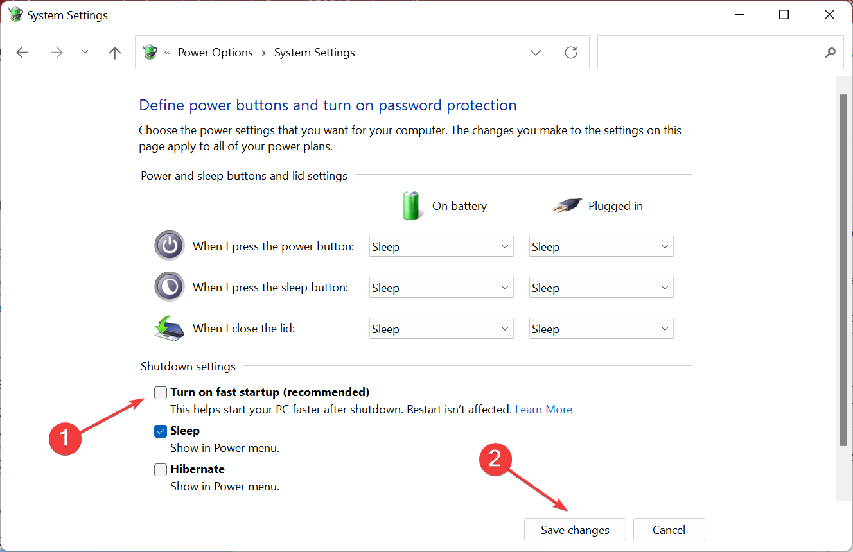This screenshot has width=853, height=552.
Task: Select System Settings breadcrumb
Action: 315,53
